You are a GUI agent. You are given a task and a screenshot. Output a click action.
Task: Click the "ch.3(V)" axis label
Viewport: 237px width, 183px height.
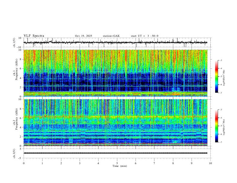(14, 154)
